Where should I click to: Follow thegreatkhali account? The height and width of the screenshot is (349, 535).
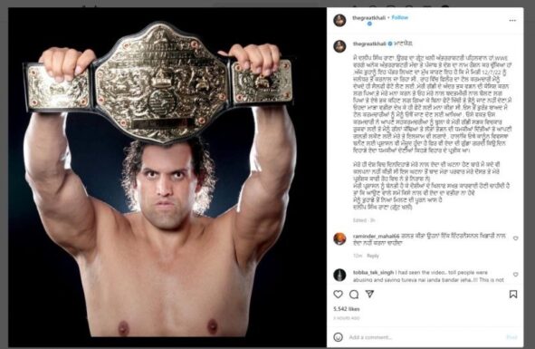pyautogui.click(x=400, y=17)
